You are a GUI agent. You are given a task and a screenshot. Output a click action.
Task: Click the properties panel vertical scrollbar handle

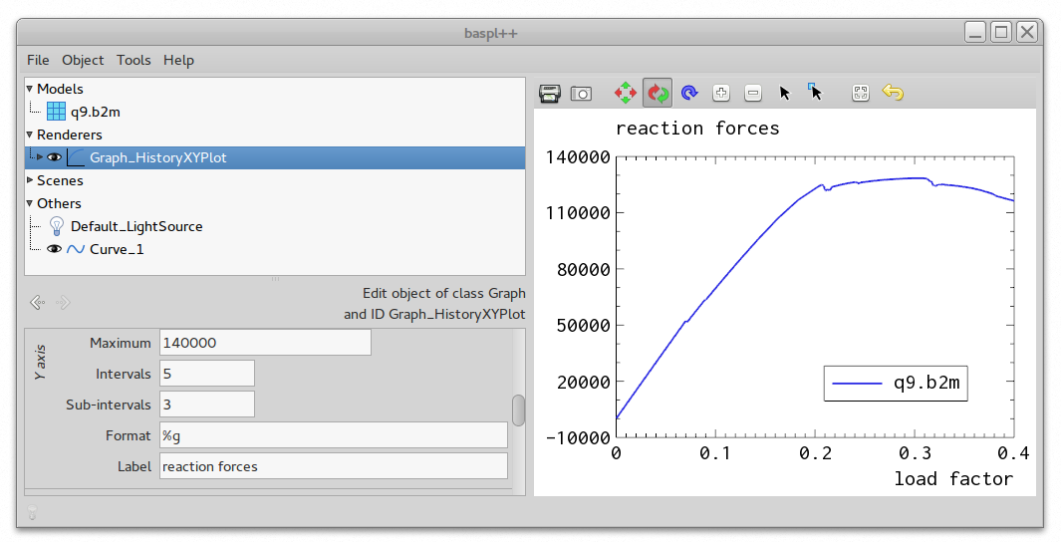[x=518, y=409]
